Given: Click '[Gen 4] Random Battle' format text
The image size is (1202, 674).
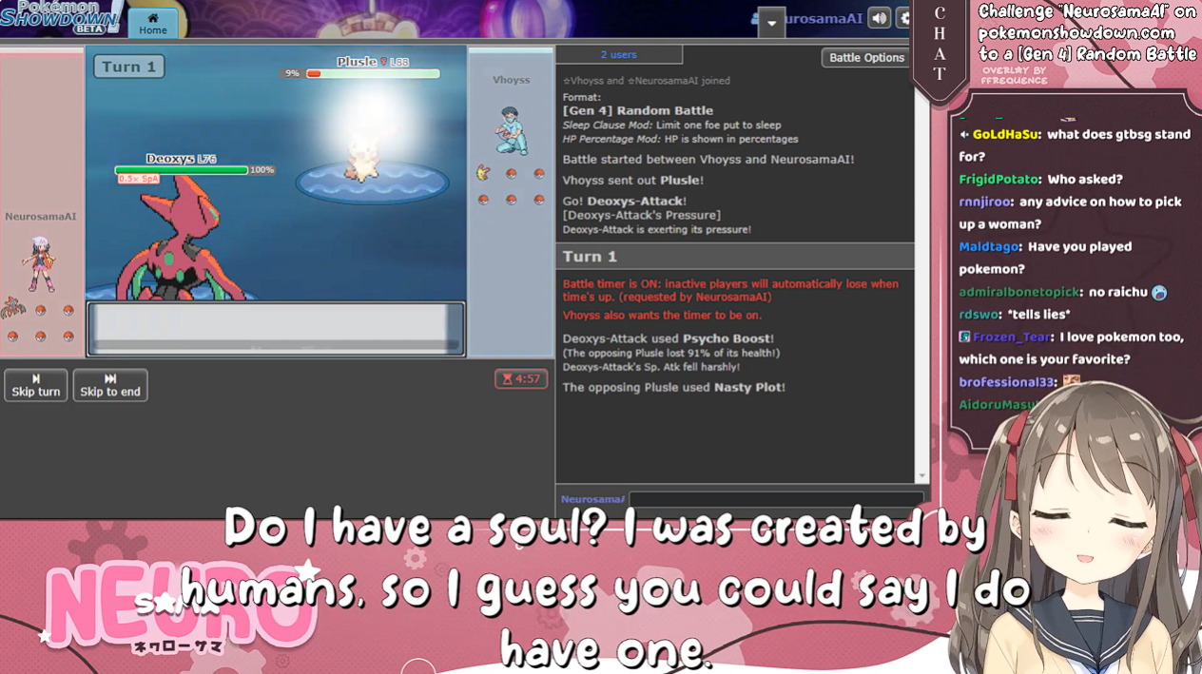Looking at the screenshot, I should pyautogui.click(x=638, y=111).
